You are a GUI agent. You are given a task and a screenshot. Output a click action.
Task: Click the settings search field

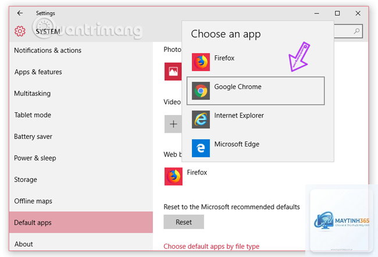[348, 31]
